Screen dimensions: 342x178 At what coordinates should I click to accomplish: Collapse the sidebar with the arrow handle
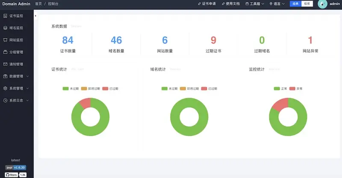(x=35, y=16)
